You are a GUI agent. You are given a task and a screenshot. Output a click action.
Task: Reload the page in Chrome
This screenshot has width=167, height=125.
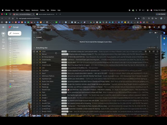(x=9, y=18)
